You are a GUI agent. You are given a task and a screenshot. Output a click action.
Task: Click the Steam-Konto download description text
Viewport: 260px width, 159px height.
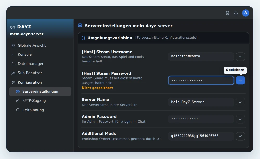pyautogui.click(x=113, y=59)
